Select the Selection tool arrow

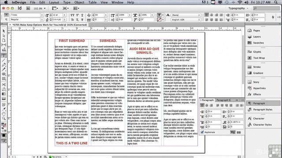[x=4, y=31]
